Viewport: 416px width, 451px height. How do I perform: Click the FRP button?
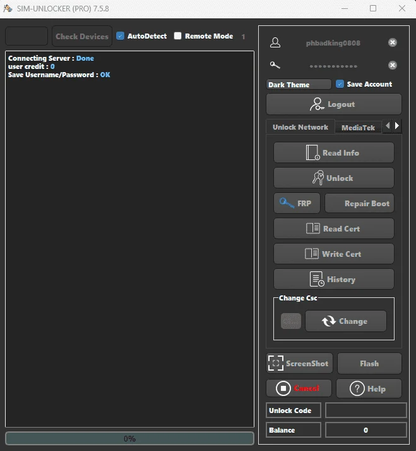[297, 203]
